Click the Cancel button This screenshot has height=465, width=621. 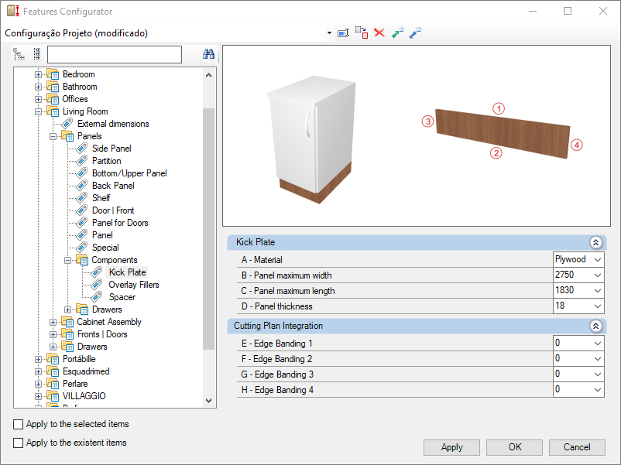[x=577, y=447]
